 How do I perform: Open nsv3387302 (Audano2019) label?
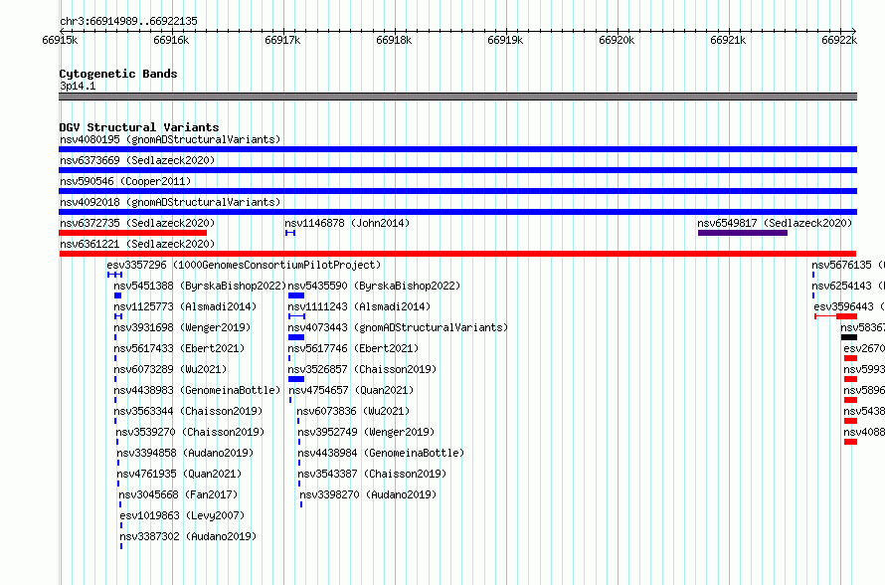pos(188,536)
